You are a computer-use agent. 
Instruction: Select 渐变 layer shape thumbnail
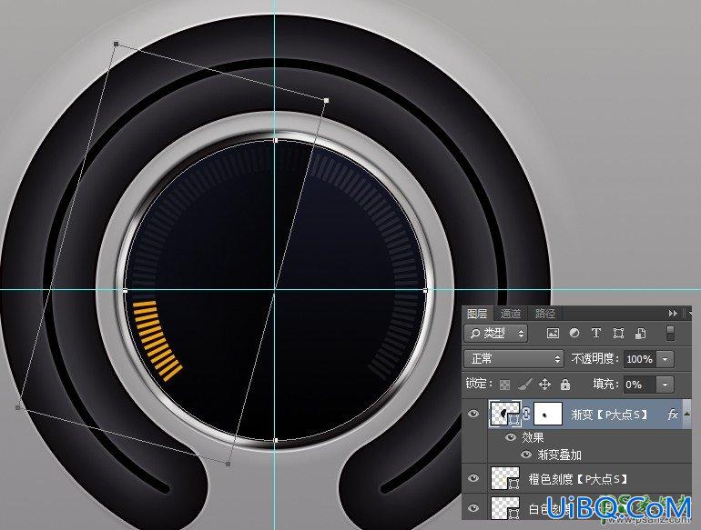(x=503, y=414)
